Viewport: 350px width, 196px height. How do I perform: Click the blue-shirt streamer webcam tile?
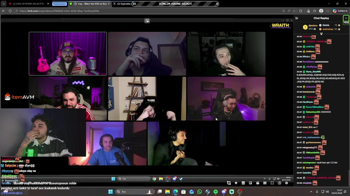pyautogui.click(x=107, y=143)
